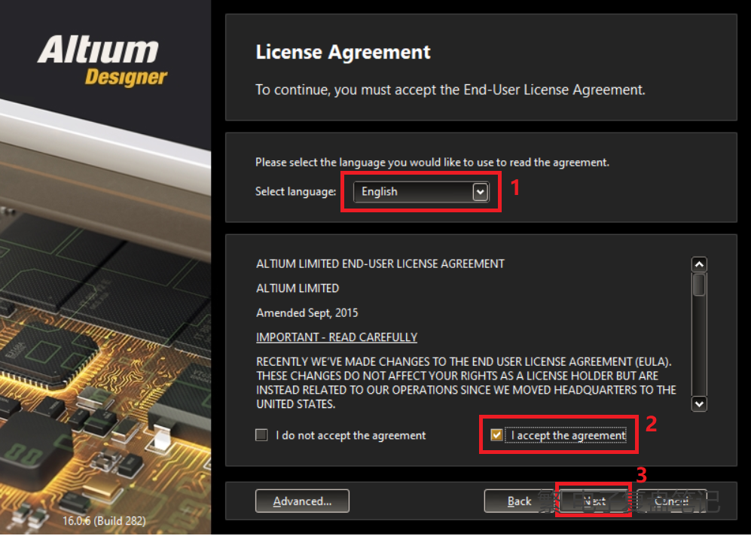Click the 'IMPORTANT - READ CAREFULLY' underlined text

point(337,337)
